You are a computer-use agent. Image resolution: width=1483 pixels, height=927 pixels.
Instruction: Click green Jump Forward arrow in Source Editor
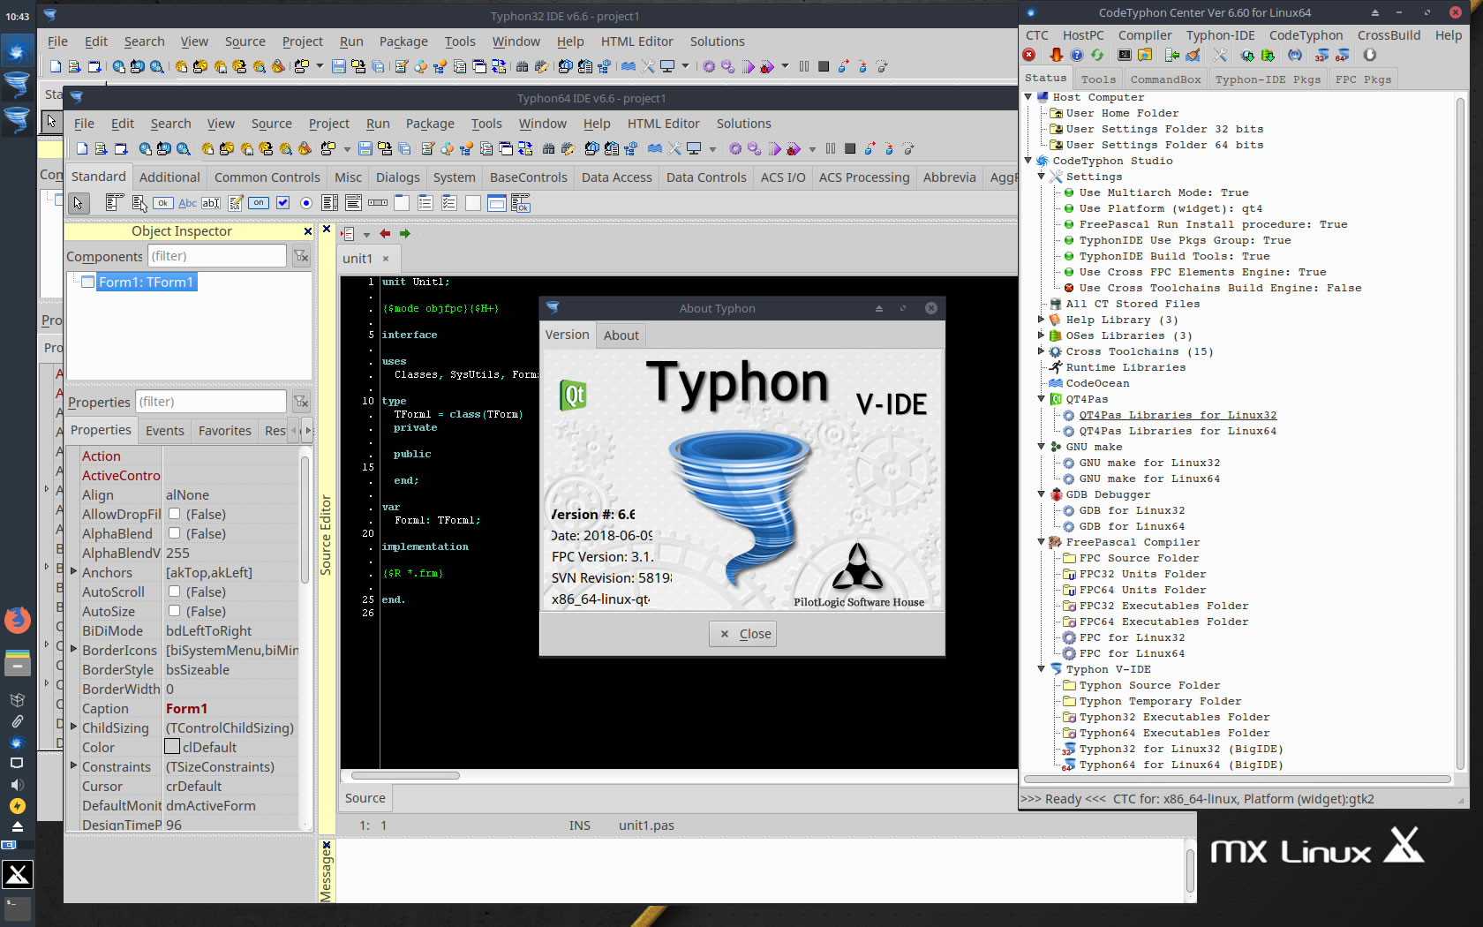[405, 234]
